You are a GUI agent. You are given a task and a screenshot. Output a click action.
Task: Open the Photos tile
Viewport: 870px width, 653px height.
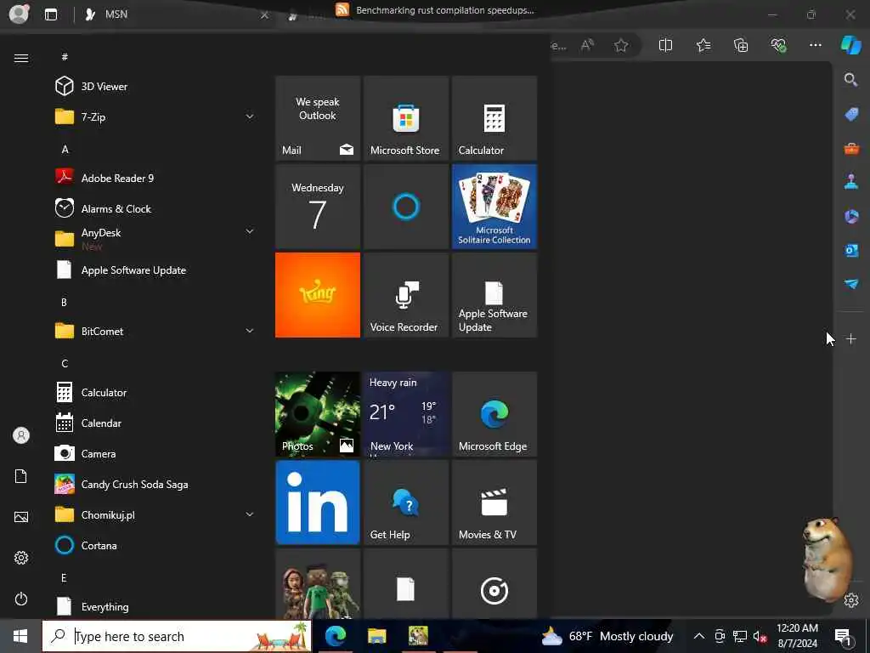(x=318, y=414)
